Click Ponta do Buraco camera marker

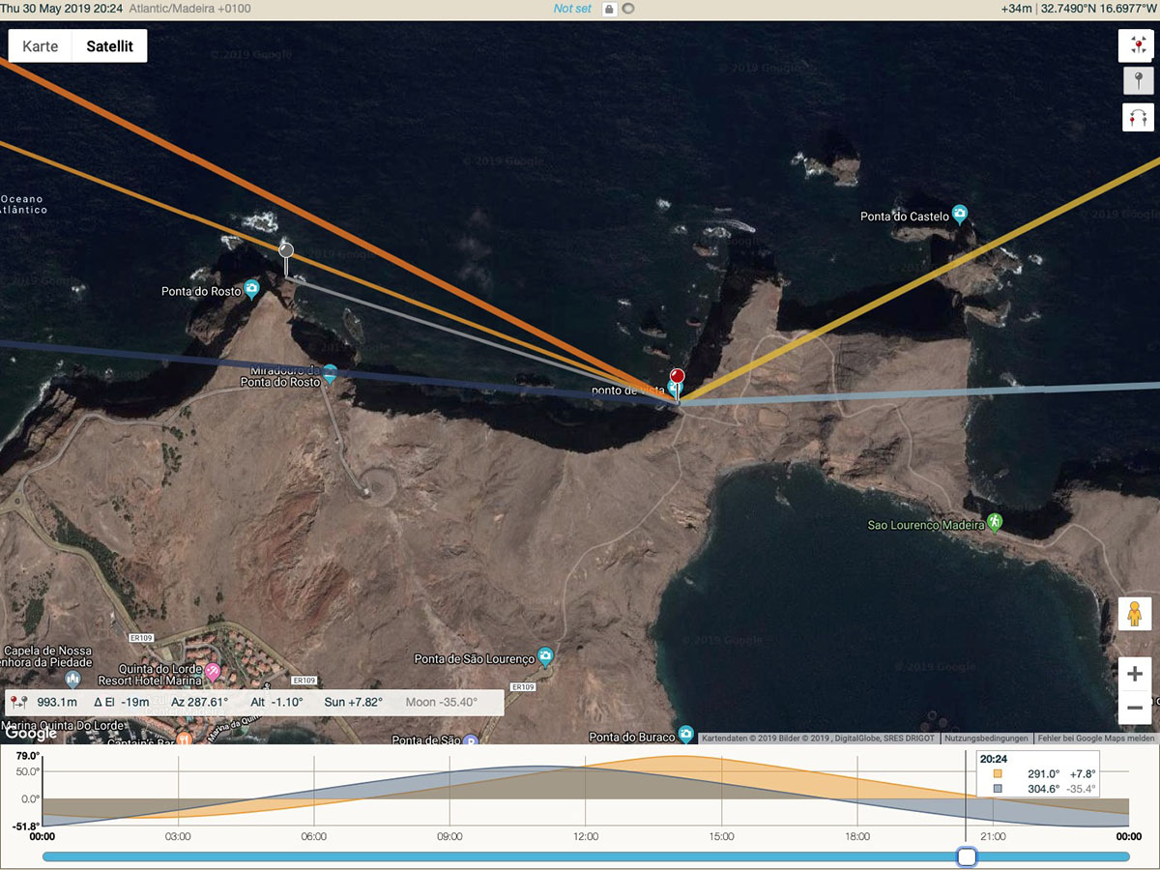click(685, 734)
